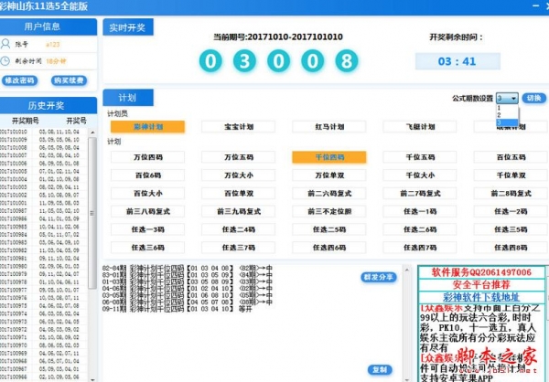Viewport: 549px width, 382px height.
Task: Choose the 前三九码复式 plan
Action: pyautogui.click(x=239, y=211)
